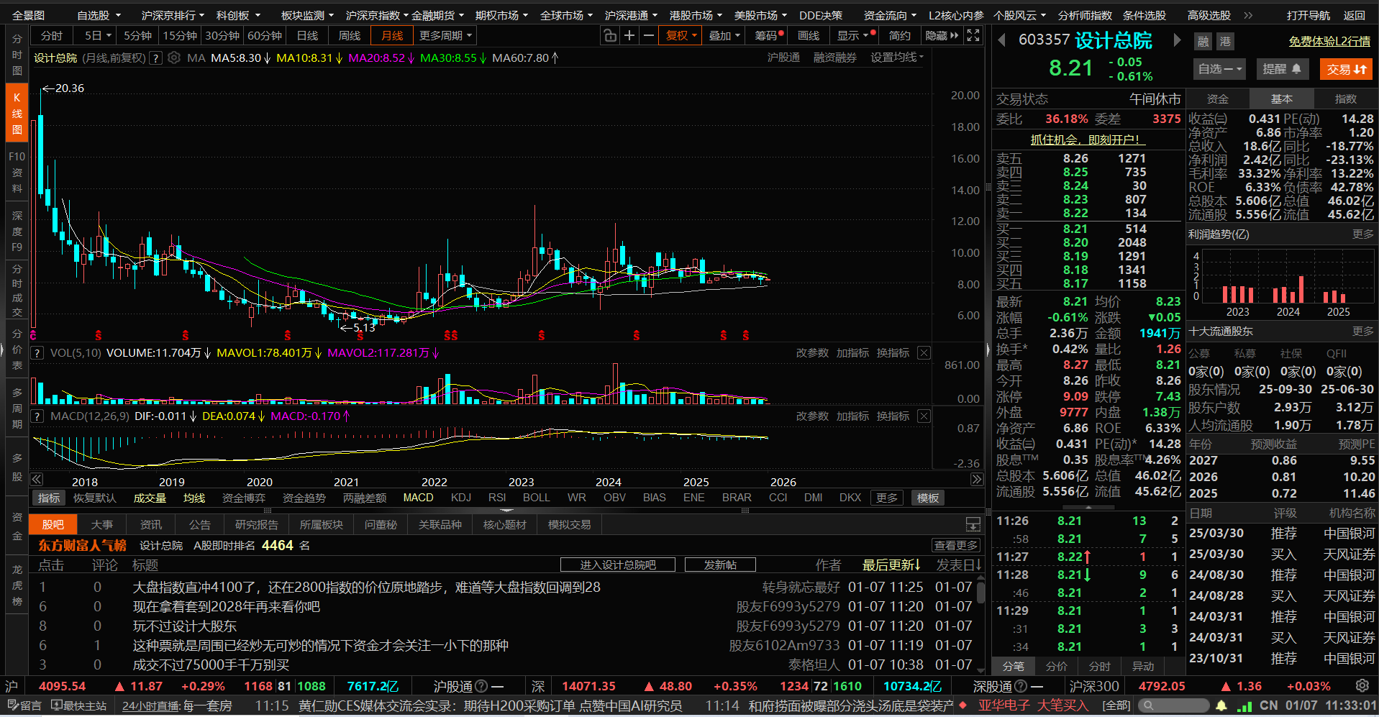
Task: Click the signal strength icon
Action: click(1244, 705)
